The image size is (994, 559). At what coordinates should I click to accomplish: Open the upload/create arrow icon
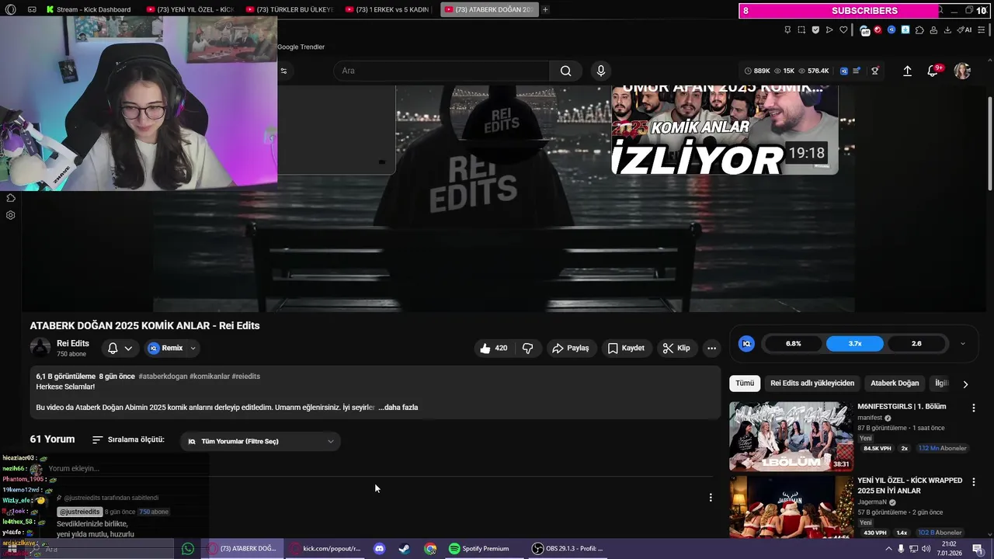[907, 71]
